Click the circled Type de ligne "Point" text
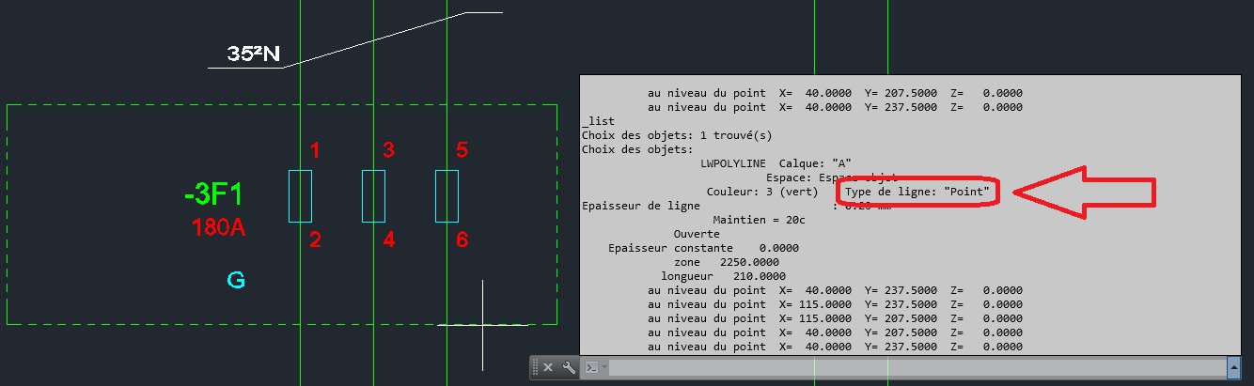This screenshot has height=386, width=1254. 917,192
